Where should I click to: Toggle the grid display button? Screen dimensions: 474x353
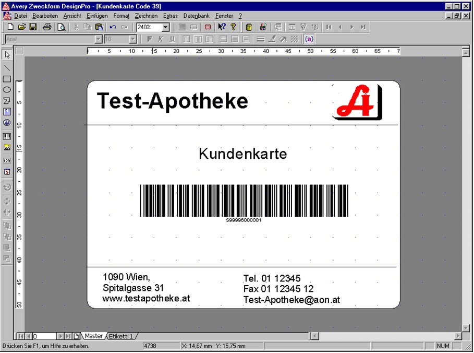coord(182,27)
